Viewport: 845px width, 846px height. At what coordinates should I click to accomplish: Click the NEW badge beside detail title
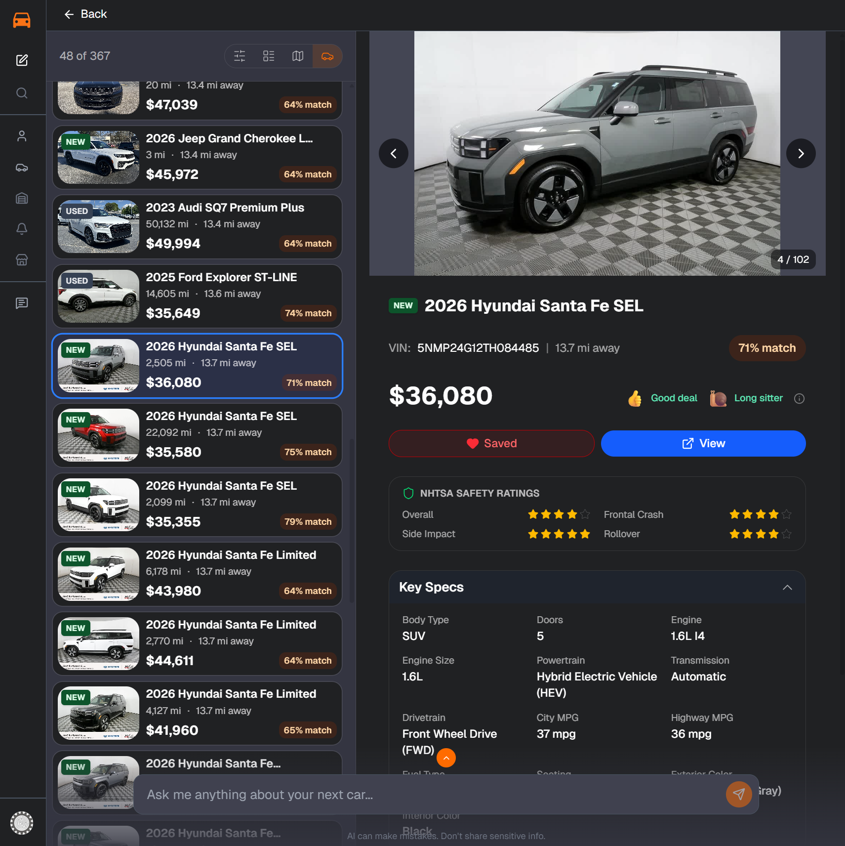pos(403,306)
